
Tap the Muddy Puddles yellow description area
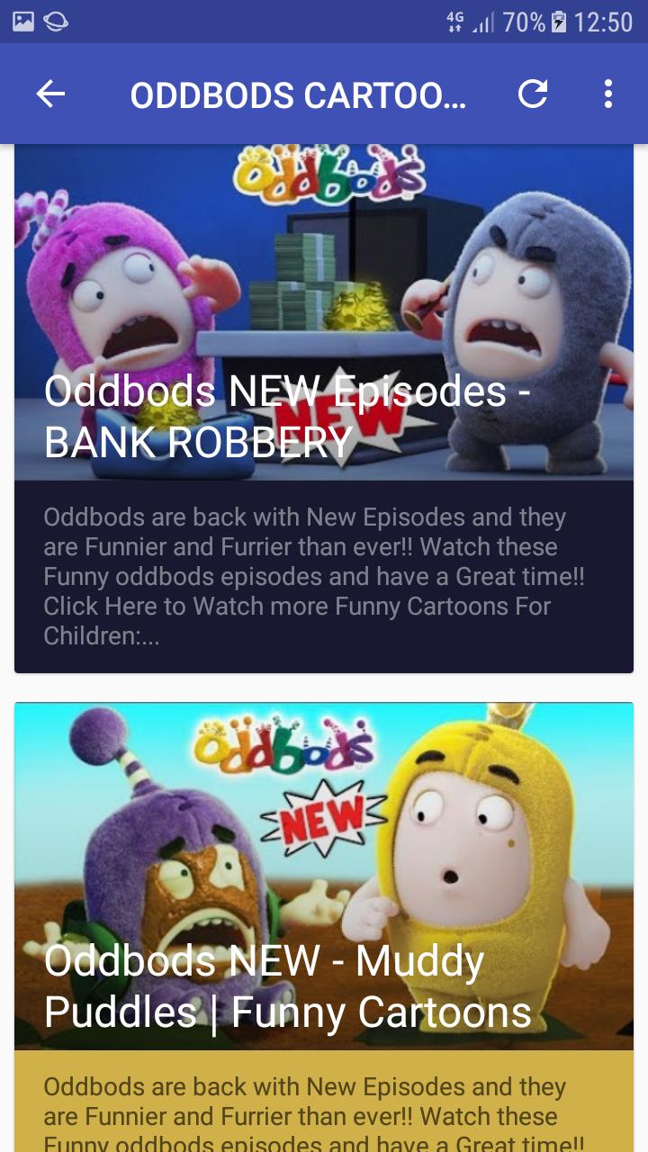(x=324, y=1101)
